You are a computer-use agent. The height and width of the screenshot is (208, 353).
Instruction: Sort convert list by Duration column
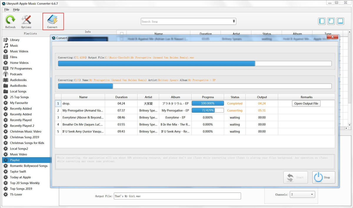(121, 97)
